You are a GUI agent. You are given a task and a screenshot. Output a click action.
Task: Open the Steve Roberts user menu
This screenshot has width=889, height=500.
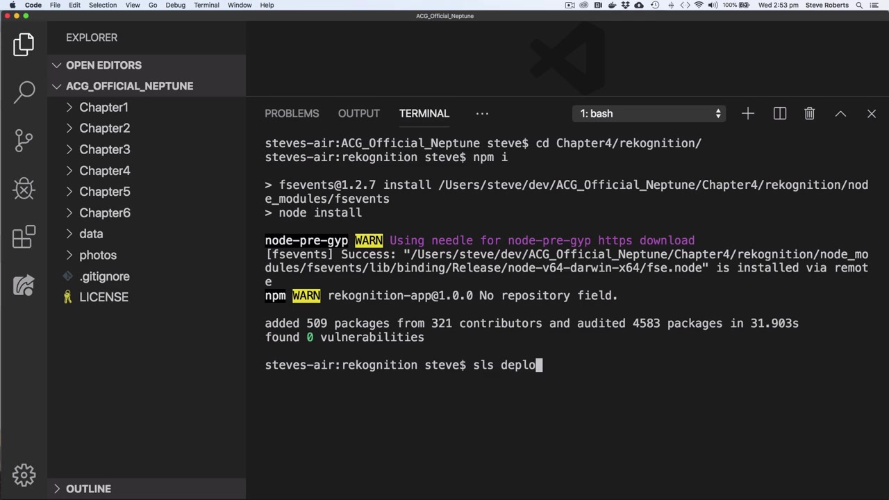(826, 5)
